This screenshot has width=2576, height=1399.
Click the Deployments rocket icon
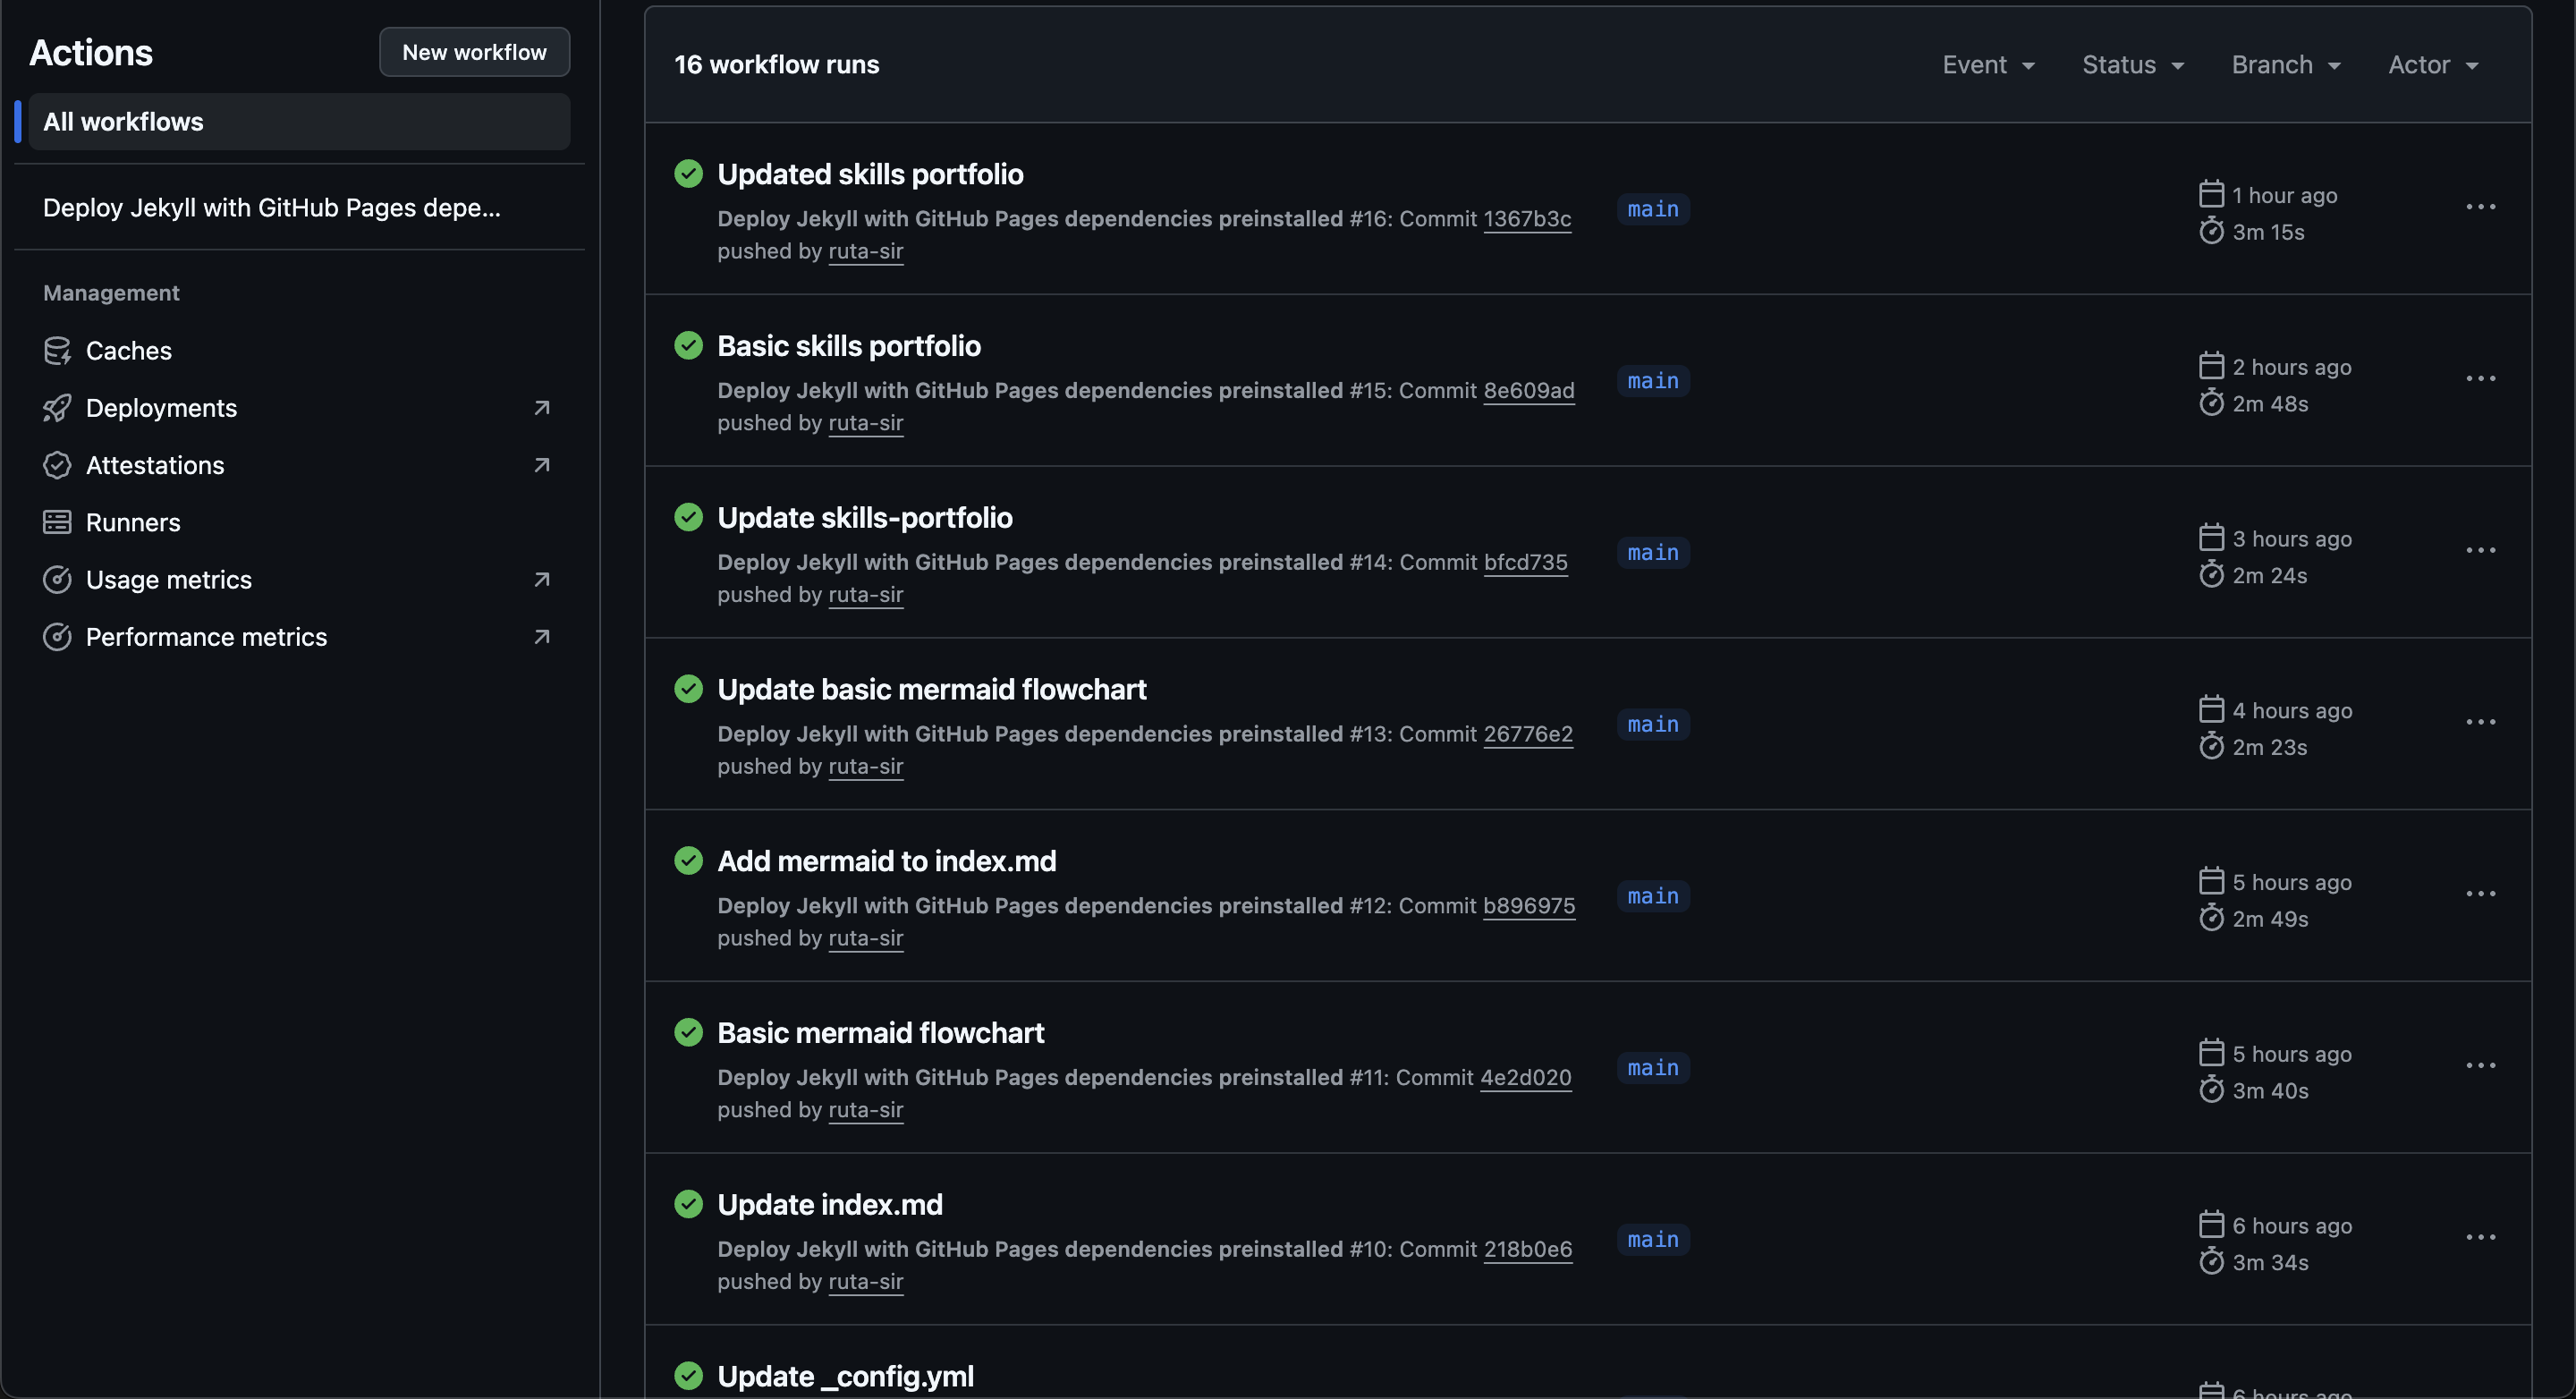click(57, 408)
